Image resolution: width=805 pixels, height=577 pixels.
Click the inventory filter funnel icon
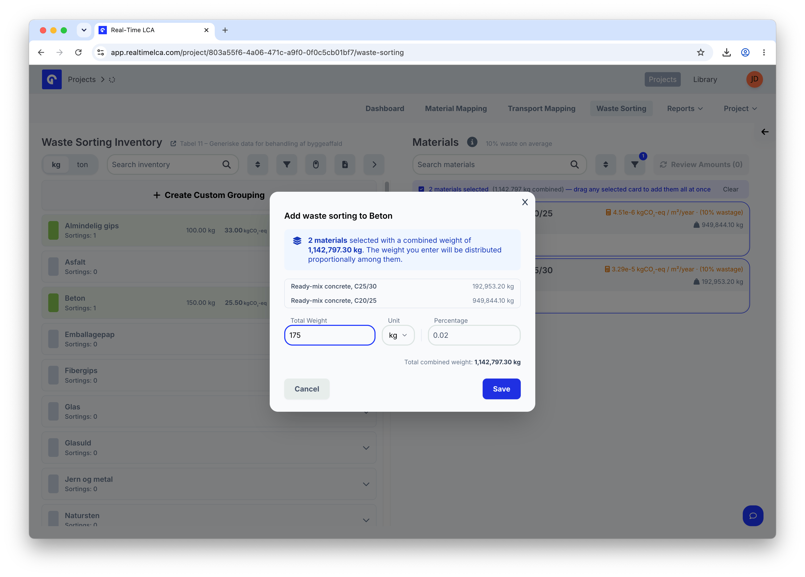click(287, 164)
